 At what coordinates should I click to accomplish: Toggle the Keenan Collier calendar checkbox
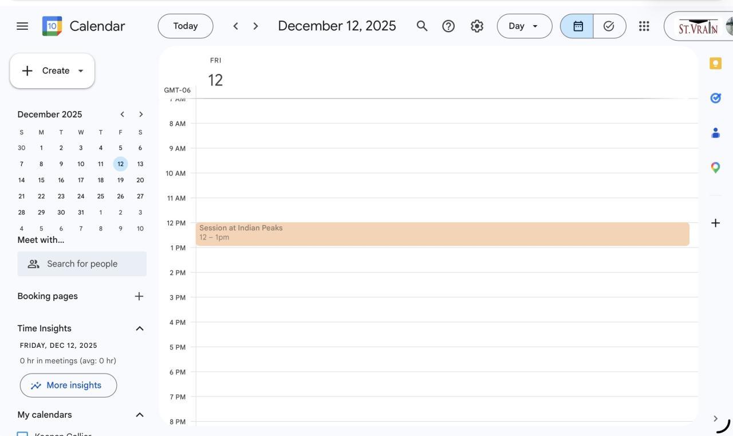pos(22,433)
